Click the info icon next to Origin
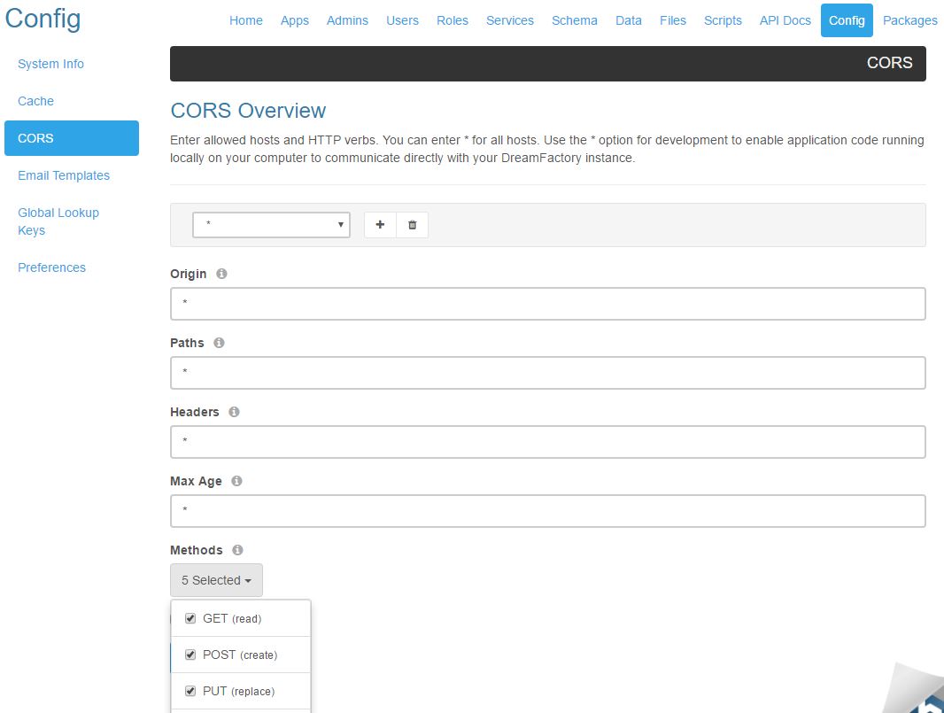 click(221, 274)
